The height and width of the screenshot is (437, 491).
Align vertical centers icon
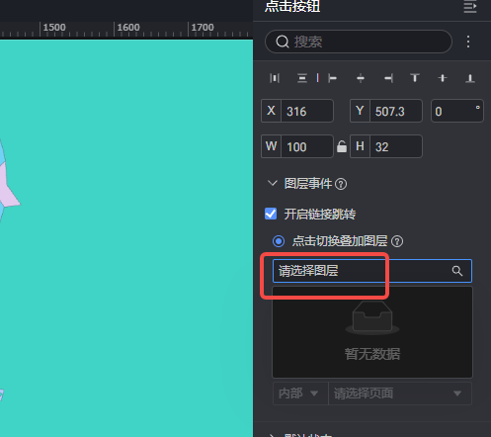click(x=443, y=78)
